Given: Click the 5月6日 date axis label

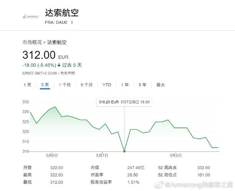Looking at the screenshot, I should (x=52, y=156).
